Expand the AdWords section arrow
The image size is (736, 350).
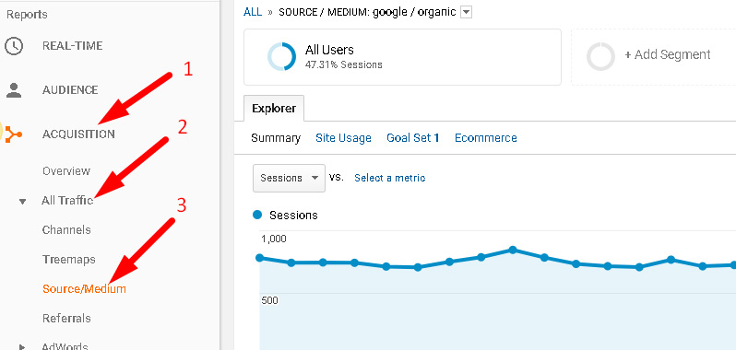click(x=22, y=346)
